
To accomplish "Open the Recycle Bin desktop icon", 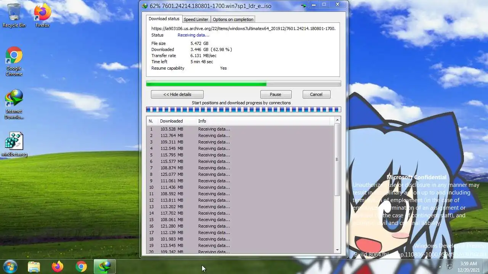I will pos(14,15).
